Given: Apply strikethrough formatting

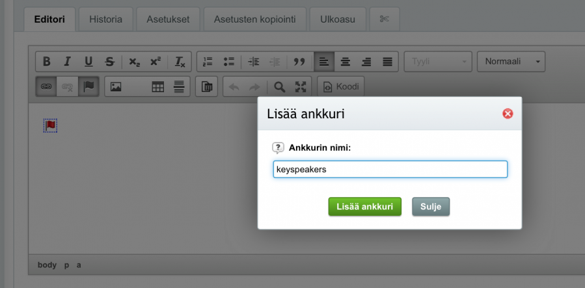Looking at the screenshot, I should 110,62.
